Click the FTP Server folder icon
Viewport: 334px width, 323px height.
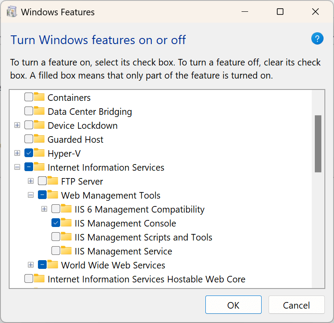pos(53,181)
